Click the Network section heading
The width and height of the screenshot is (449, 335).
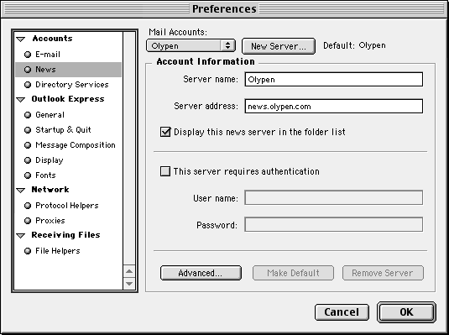50,190
